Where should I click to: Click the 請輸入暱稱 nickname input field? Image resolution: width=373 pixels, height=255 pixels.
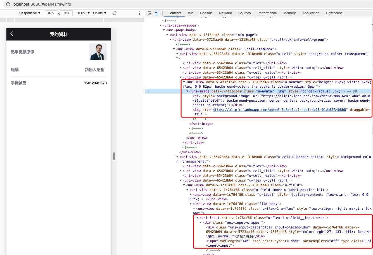coord(95,70)
